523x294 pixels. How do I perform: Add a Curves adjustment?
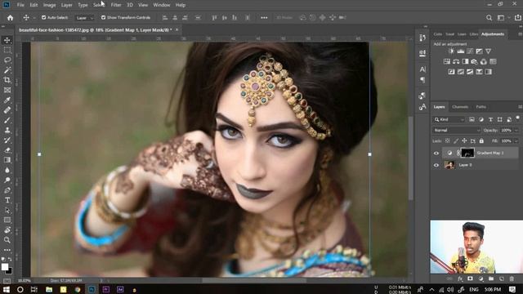(x=470, y=51)
